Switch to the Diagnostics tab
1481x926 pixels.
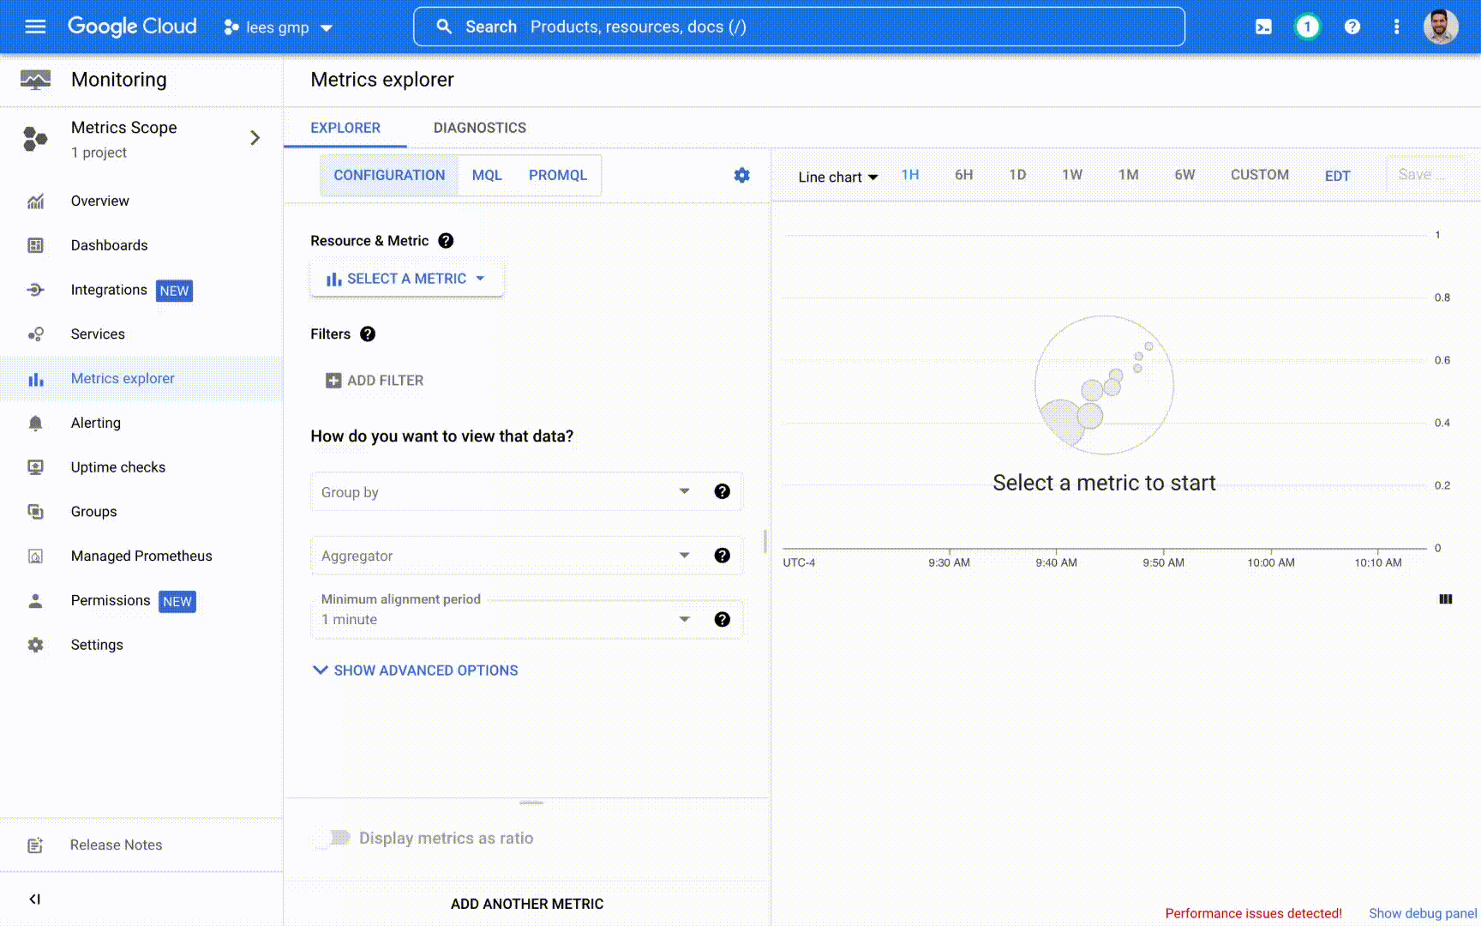tap(479, 128)
